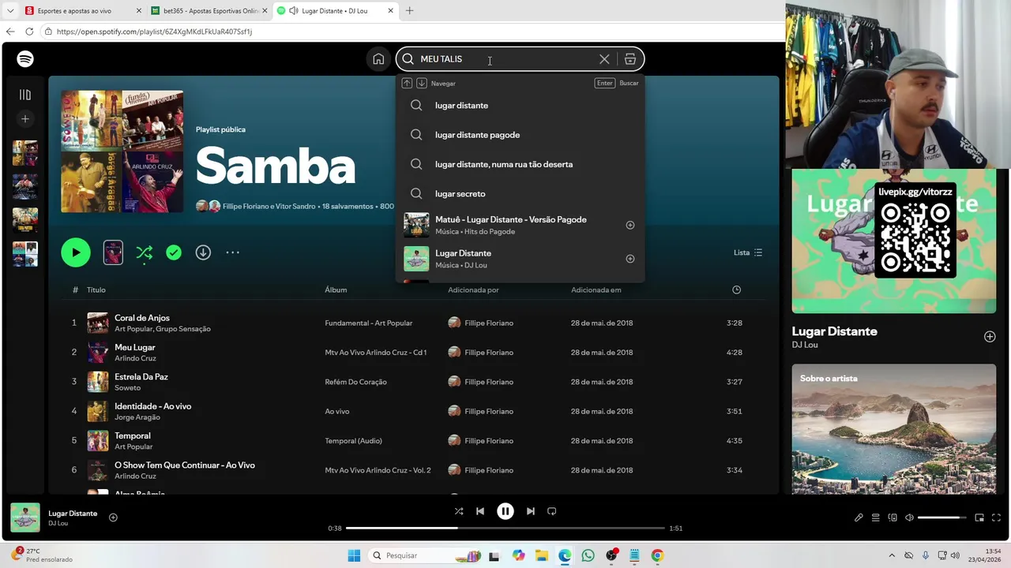
Task: Toggle repeat in the player bar
Action: [x=552, y=511]
